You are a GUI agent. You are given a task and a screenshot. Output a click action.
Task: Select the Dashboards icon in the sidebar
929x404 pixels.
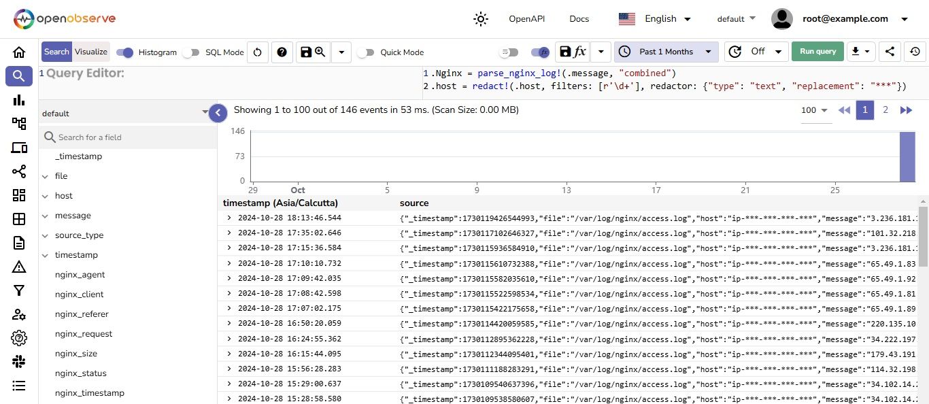point(18,195)
